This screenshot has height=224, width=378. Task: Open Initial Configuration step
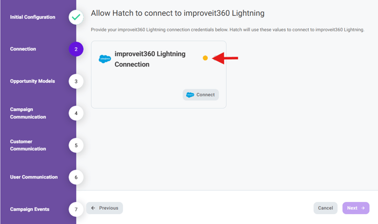(x=32, y=17)
